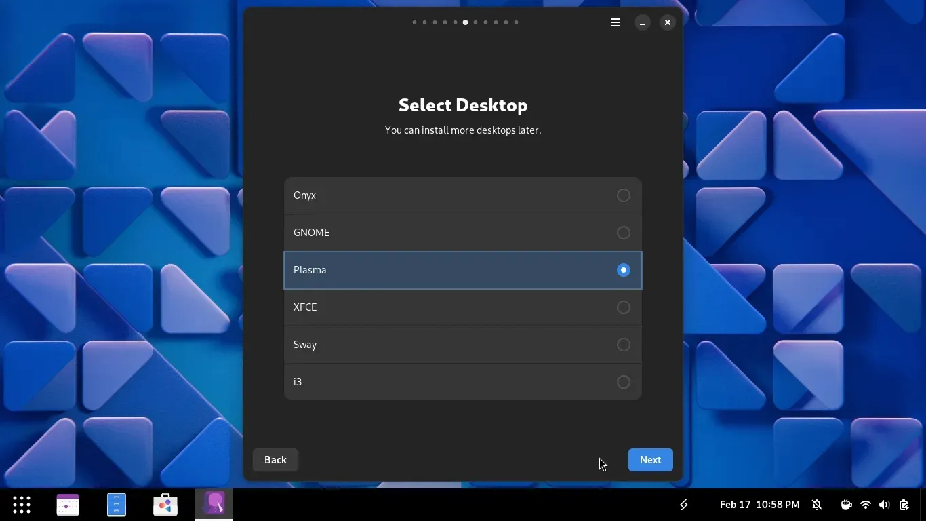Choose the GNOME desktop radio button

(623, 233)
